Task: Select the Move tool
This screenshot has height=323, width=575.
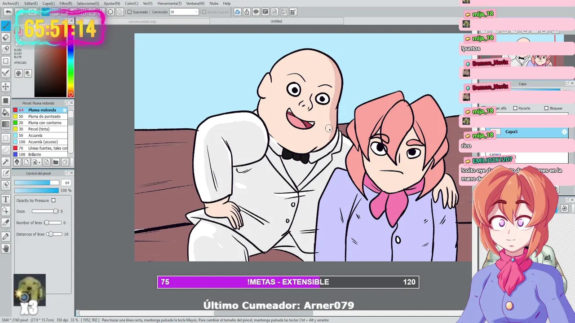Action: click(x=6, y=86)
